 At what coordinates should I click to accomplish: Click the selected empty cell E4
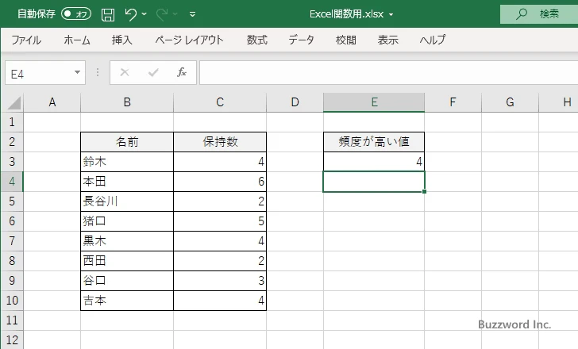374,182
